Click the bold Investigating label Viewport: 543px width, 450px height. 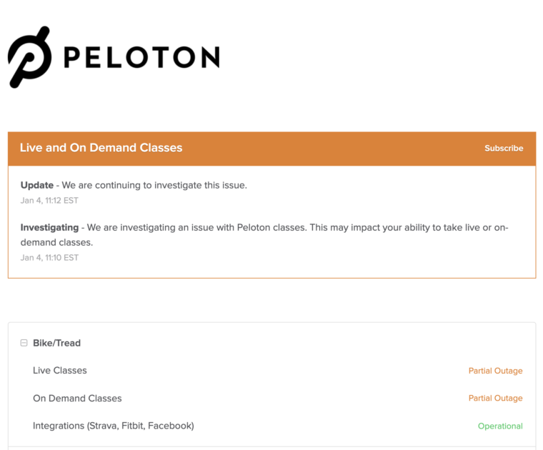49,228
